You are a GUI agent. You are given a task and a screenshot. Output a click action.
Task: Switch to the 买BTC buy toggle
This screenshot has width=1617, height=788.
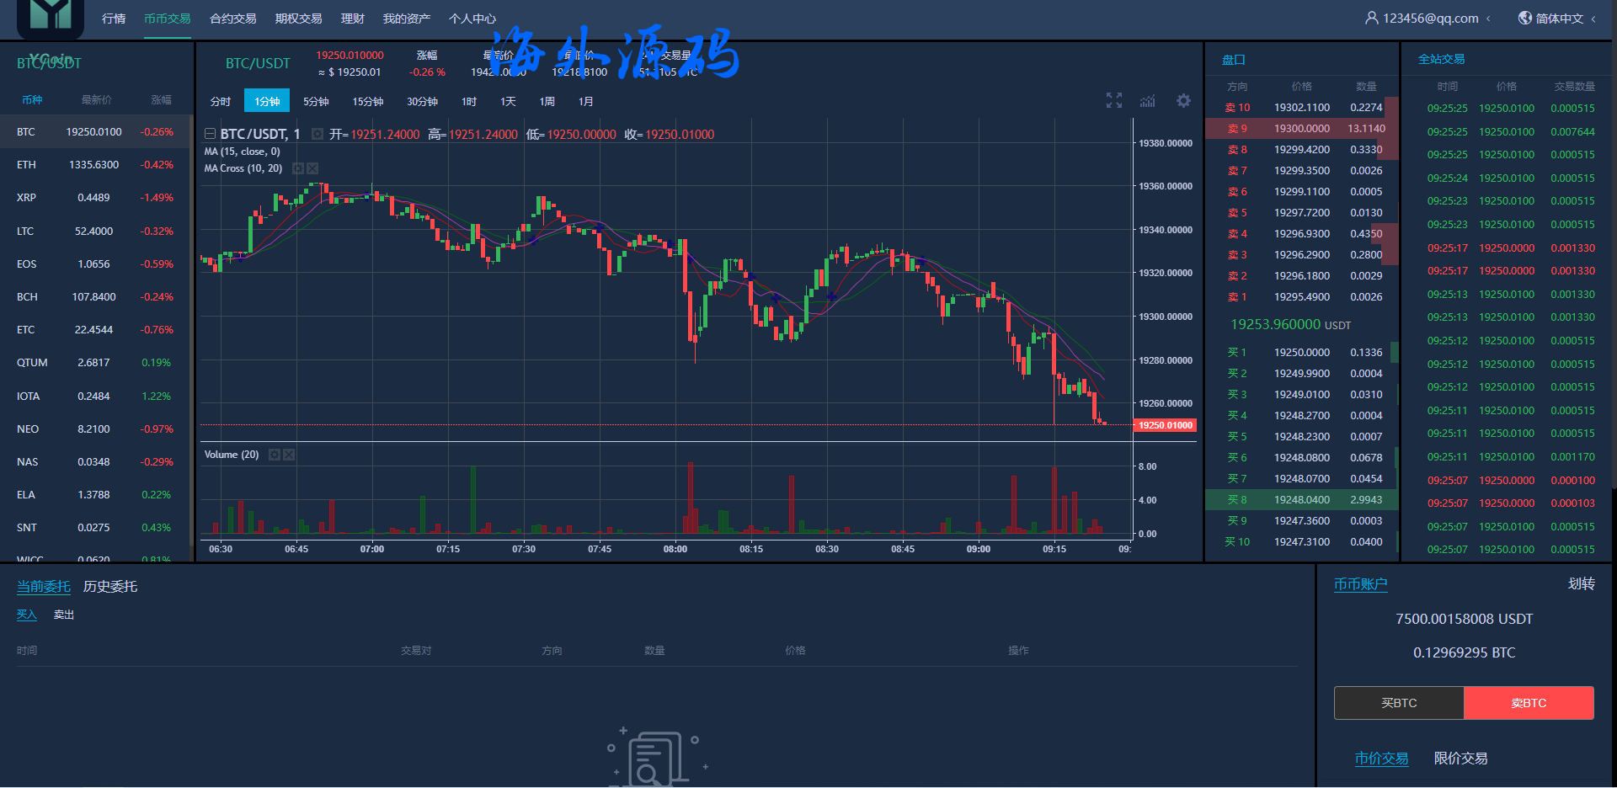coord(1399,703)
